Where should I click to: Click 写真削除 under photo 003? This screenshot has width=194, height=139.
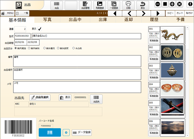tap(154, 77)
